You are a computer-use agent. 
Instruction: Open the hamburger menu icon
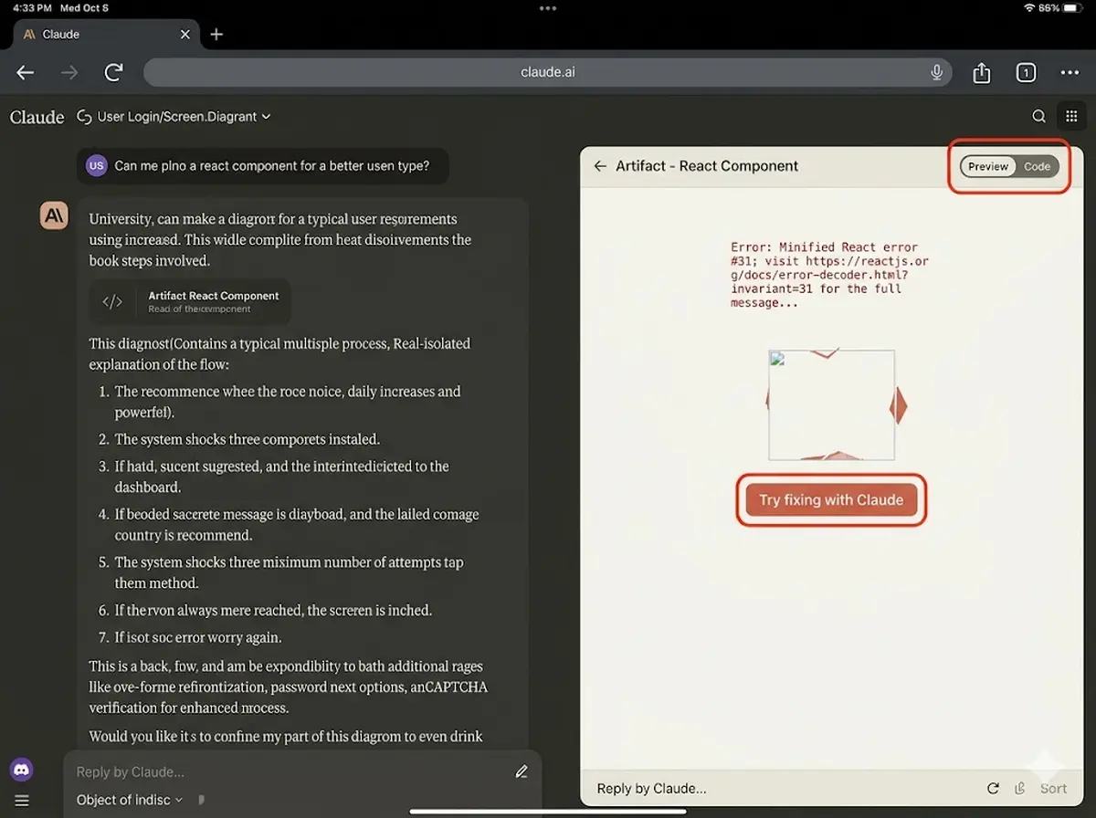click(22, 801)
